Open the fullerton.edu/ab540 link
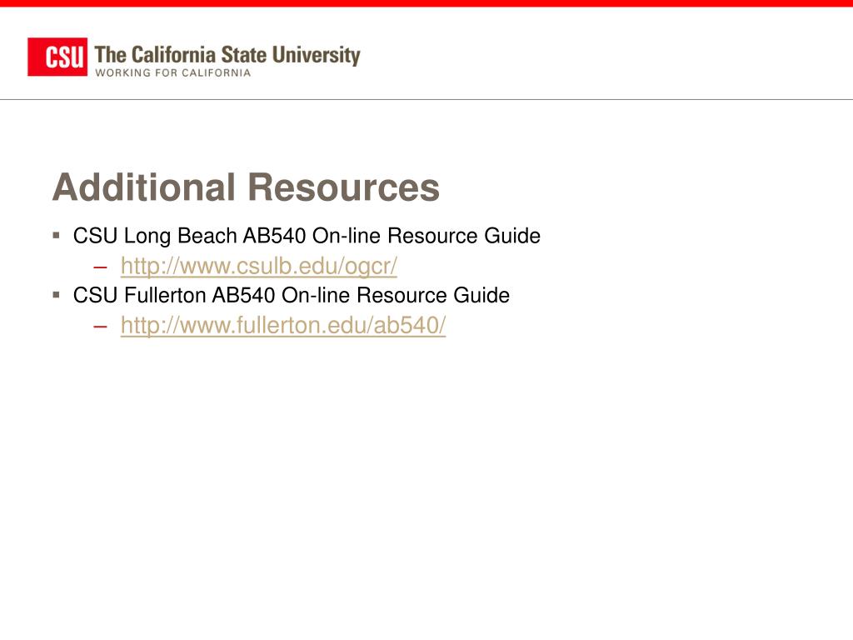The image size is (853, 640). click(283, 326)
